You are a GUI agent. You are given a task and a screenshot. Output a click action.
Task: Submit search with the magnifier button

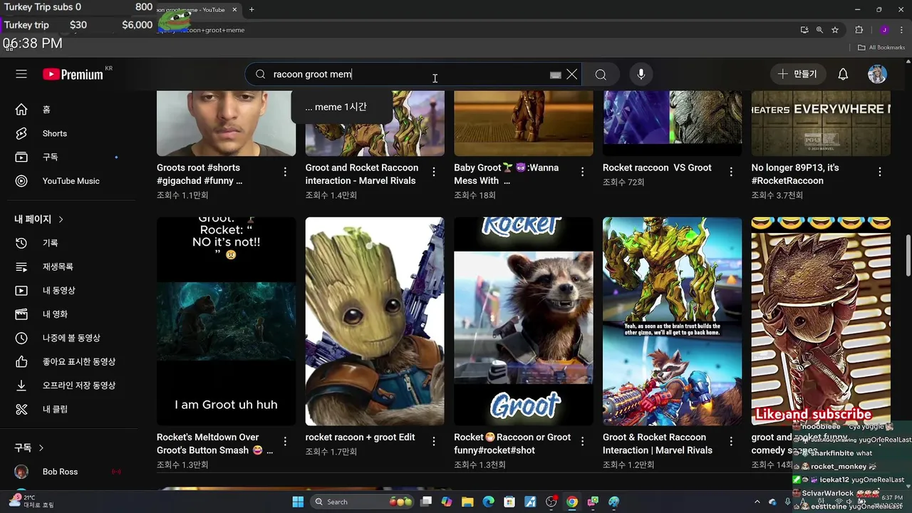click(x=601, y=74)
